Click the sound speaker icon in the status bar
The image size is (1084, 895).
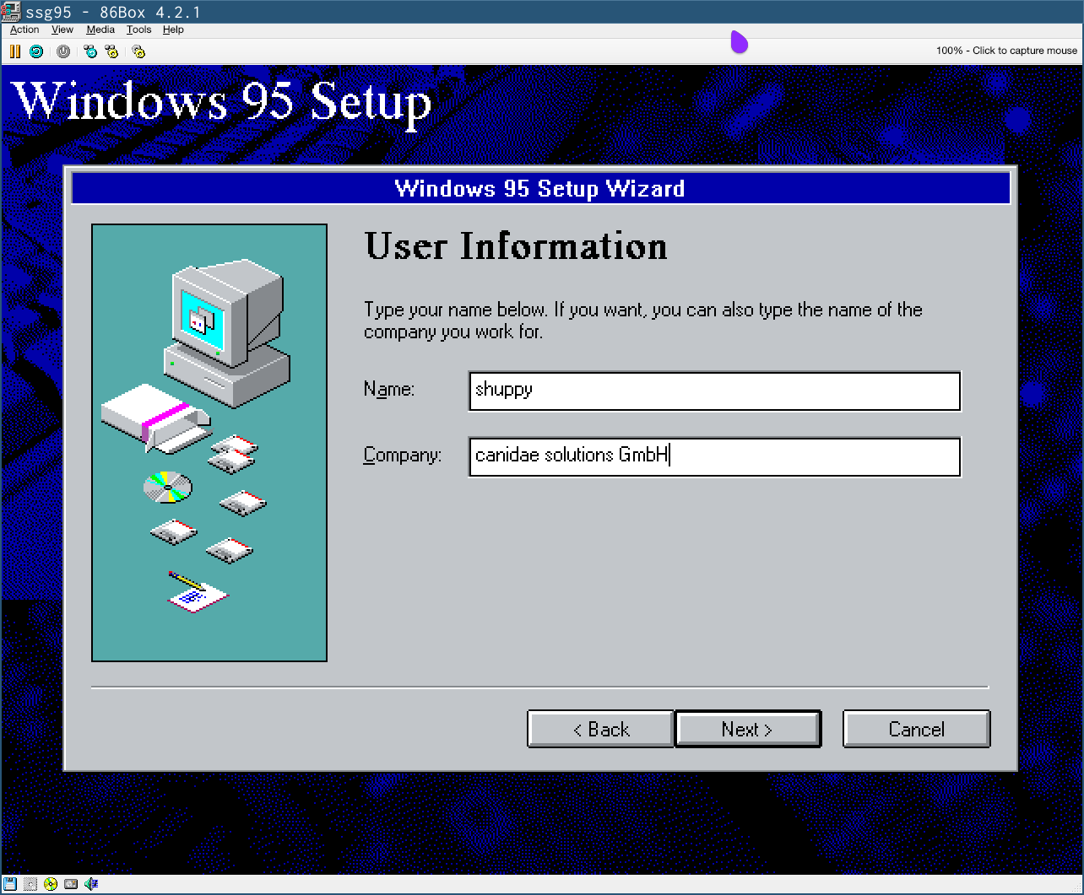tap(91, 884)
